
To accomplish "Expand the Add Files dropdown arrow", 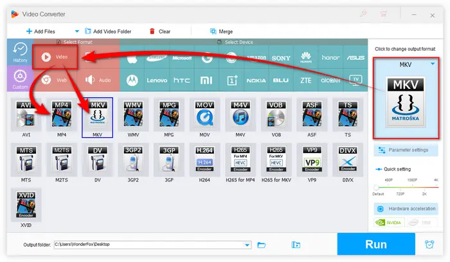I will (x=76, y=32).
